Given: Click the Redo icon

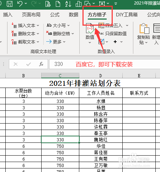Looking at the screenshot, I should point(34,4).
